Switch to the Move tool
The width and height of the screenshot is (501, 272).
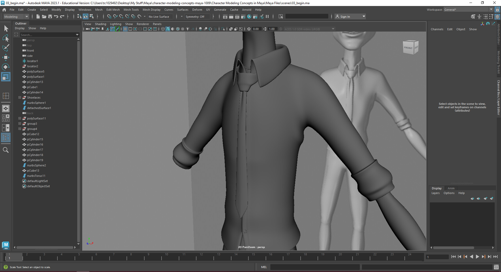pyautogui.click(x=6, y=57)
